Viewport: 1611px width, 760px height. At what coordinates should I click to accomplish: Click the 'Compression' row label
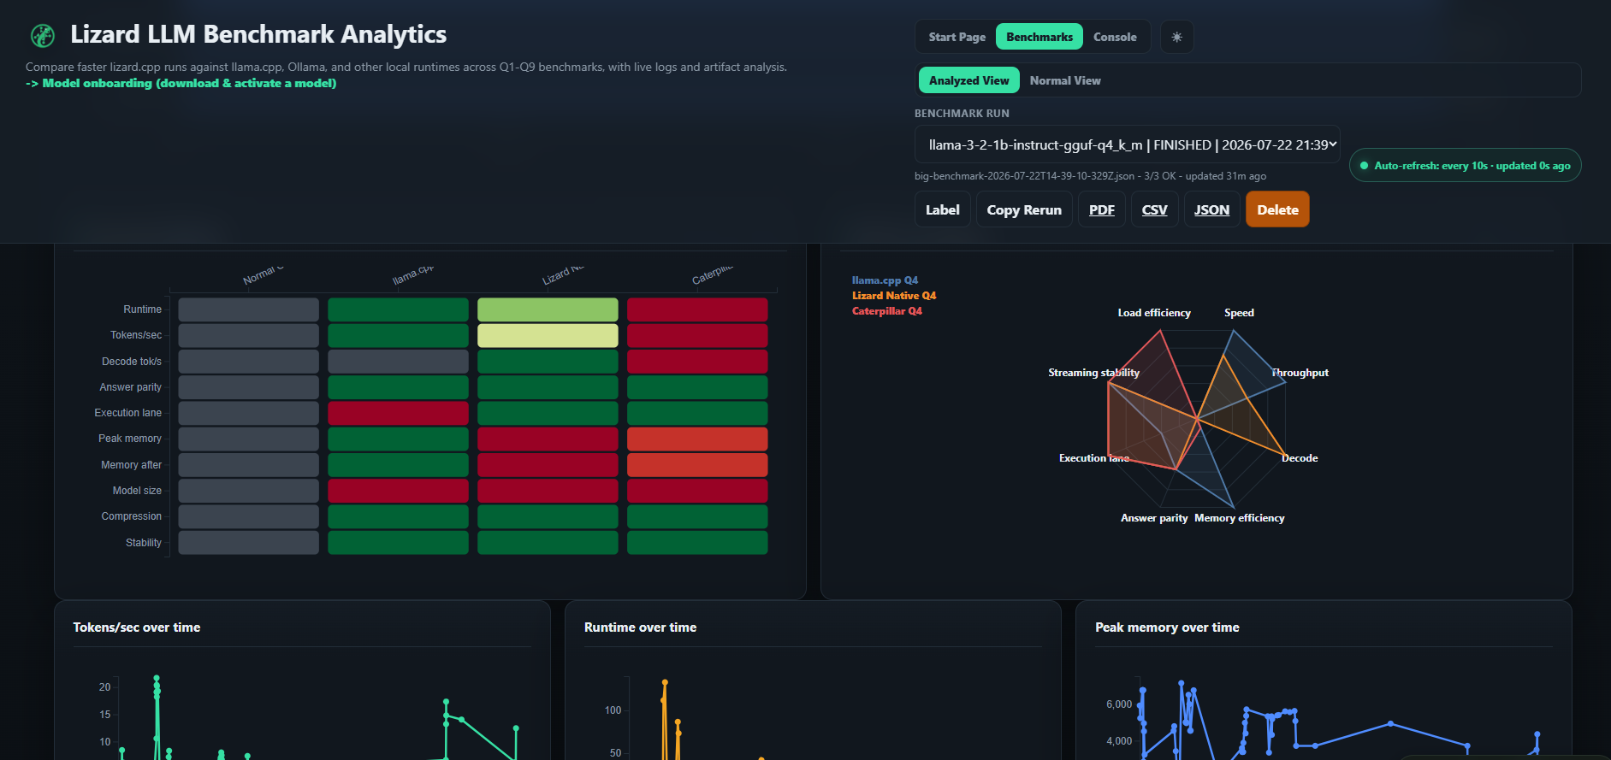131,516
